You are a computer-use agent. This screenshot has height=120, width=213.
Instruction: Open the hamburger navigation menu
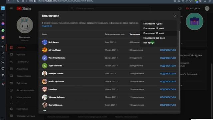coord(11,8)
